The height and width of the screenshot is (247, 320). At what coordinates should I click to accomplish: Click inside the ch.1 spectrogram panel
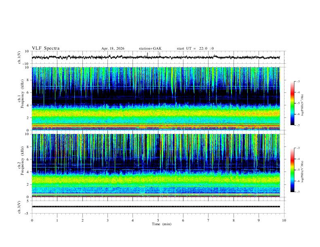156,98
